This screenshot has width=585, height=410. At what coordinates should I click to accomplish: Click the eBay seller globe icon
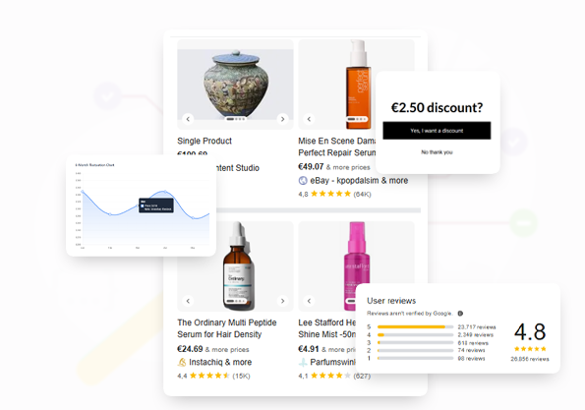(303, 181)
